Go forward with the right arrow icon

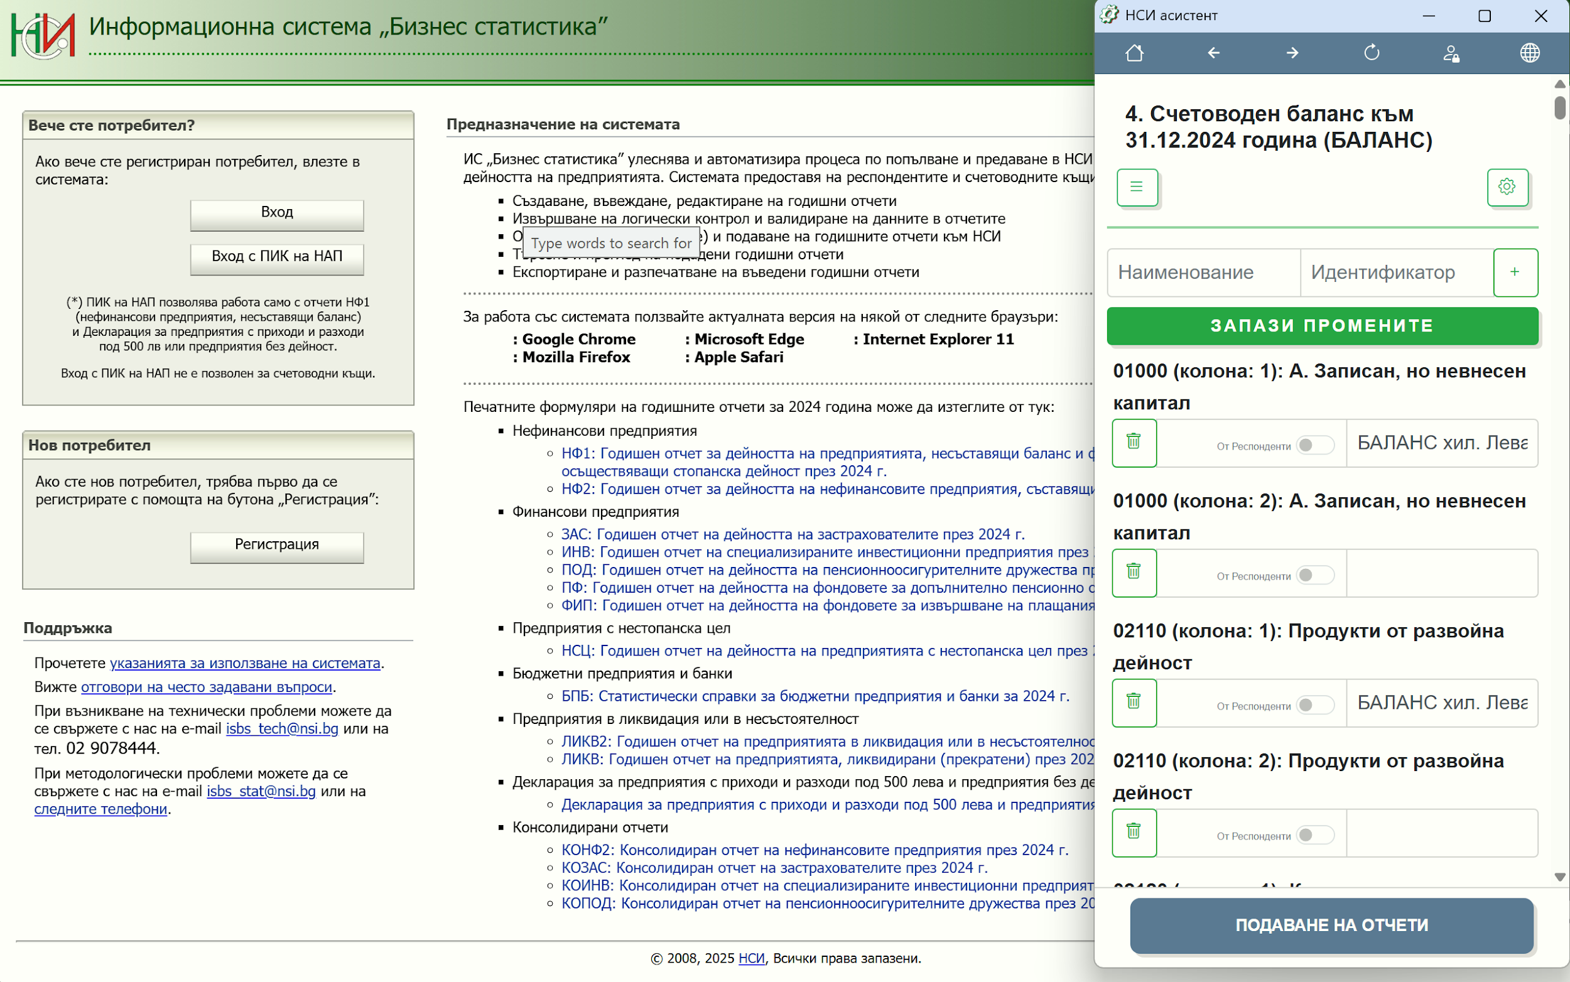point(1292,53)
